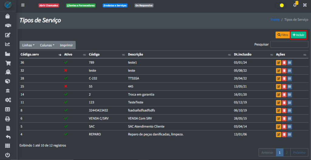Open the Clientes e Fornecedores tab
Image resolution: width=311 pixels, height=160 pixels.
tap(81, 5)
